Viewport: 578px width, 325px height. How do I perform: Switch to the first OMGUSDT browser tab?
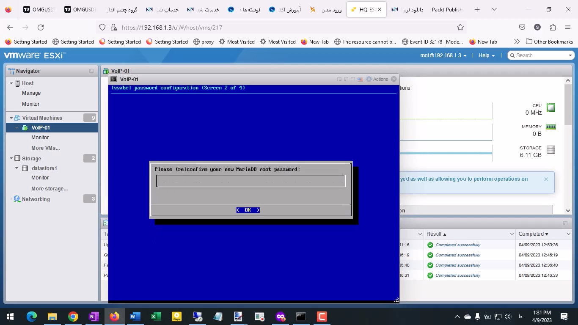pos(39,9)
